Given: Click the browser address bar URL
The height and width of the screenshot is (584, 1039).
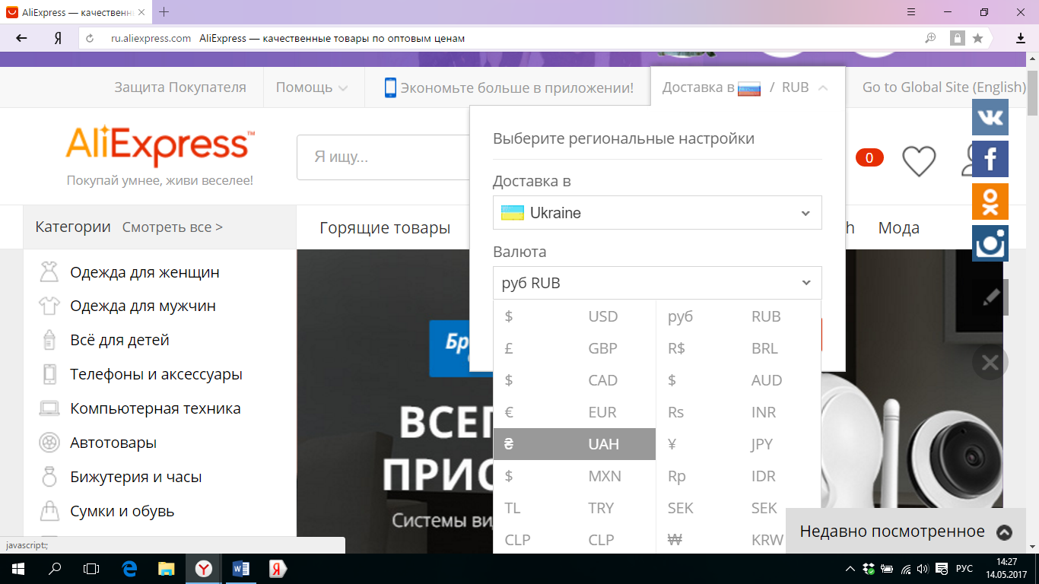Looking at the screenshot, I should pos(151,38).
